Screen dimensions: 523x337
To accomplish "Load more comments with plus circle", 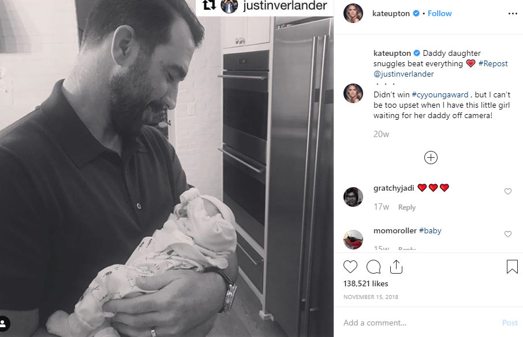I will point(431,157).
